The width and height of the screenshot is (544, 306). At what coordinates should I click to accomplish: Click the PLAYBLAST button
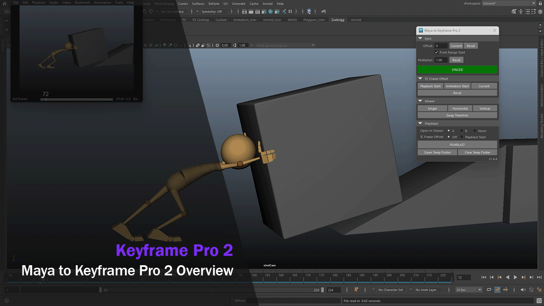pyautogui.click(x=457, y=144)
